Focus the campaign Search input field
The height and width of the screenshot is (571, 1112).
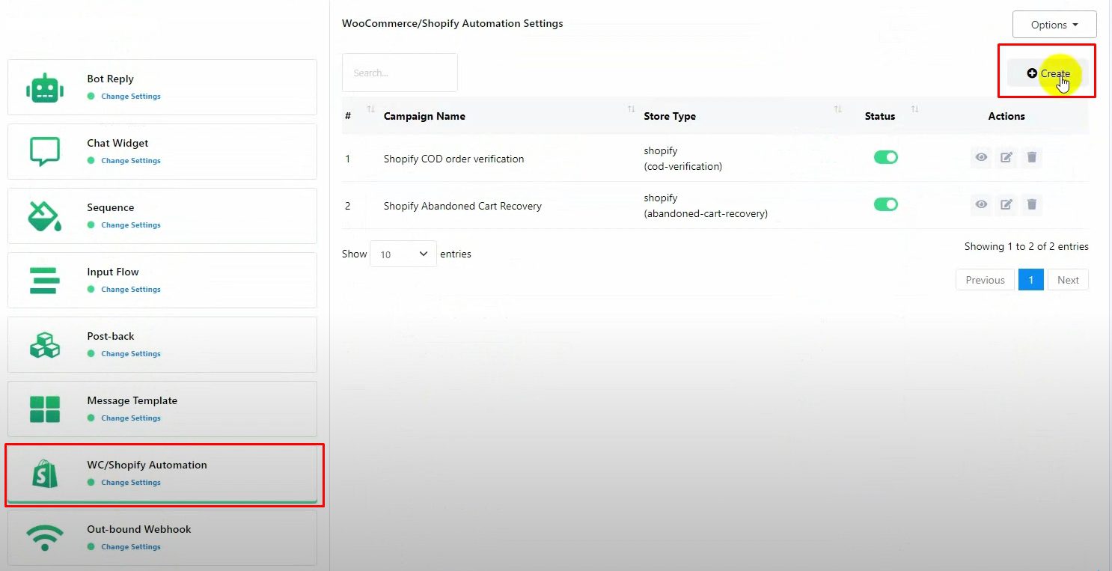click(x=400, y=73)
